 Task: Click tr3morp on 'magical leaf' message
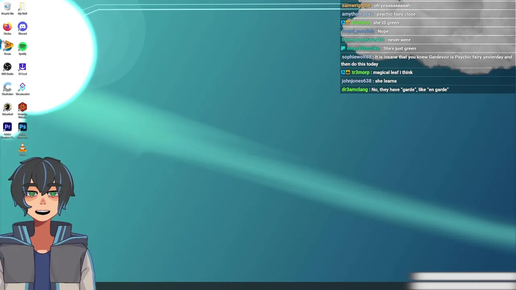point(360,72)
